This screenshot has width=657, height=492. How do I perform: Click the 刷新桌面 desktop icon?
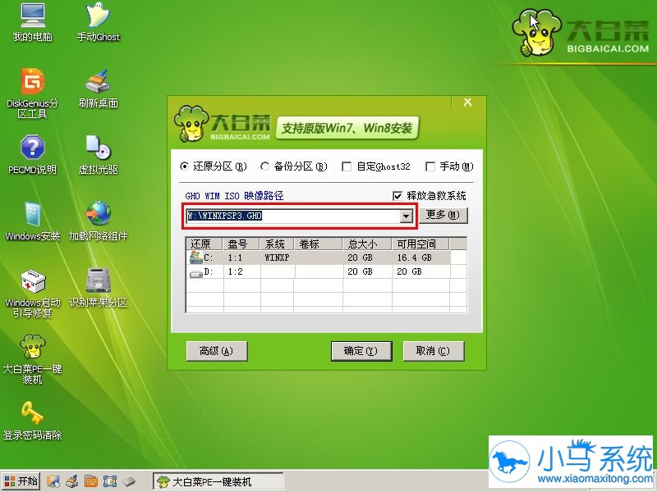click(99, 89)
